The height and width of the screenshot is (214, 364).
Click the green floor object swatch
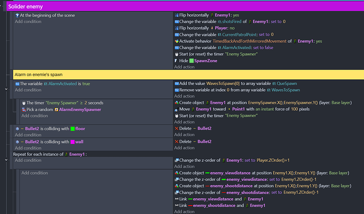72,129
